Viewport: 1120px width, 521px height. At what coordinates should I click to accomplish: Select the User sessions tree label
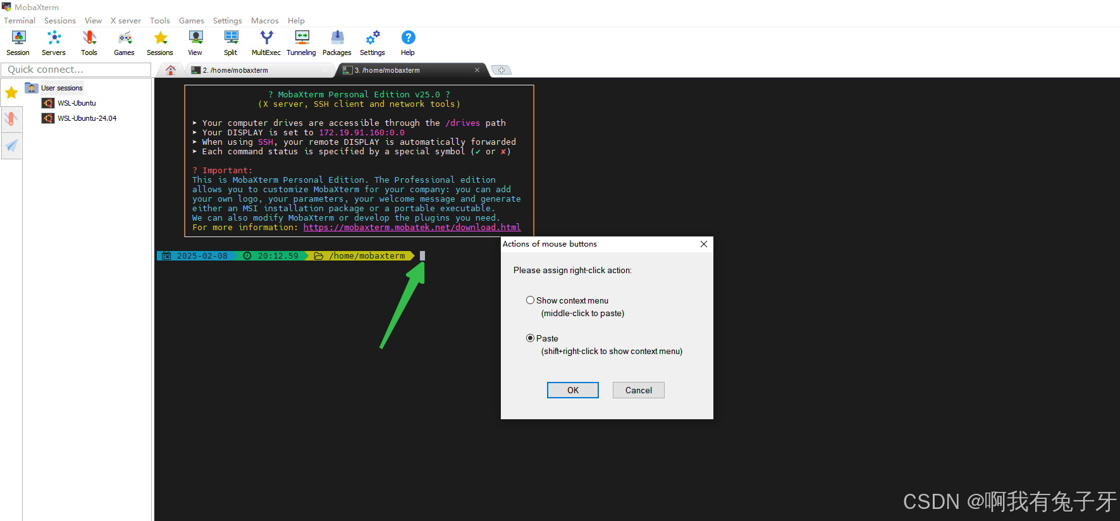(x=62, y=88)
